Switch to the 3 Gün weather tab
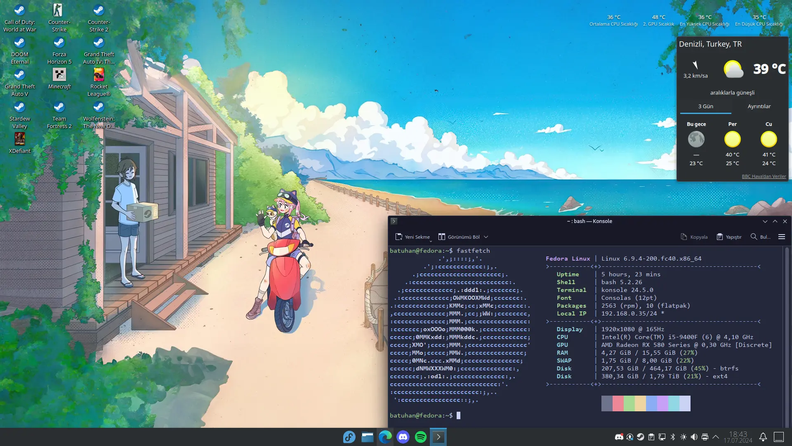This screenshot has height=446, width=792. (x=706, y=107)
